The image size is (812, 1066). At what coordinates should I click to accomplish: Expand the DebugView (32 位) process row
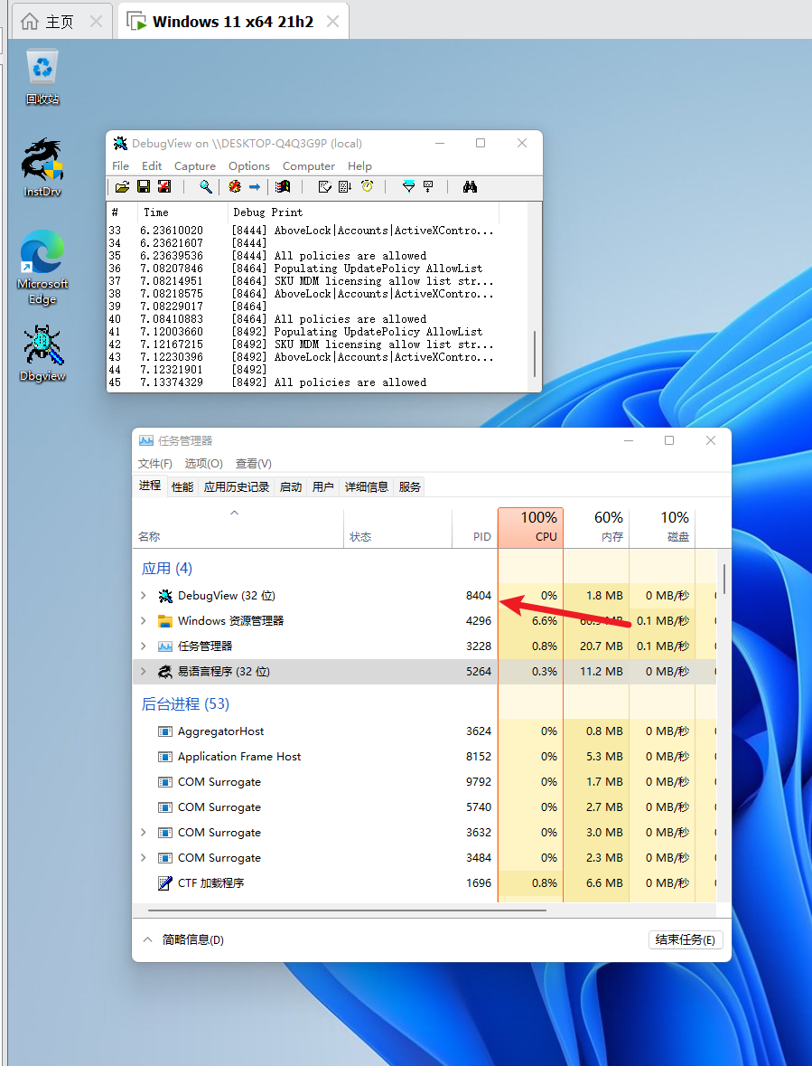tap(143, 596)
